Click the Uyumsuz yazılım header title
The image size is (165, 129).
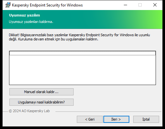pyautogui.click(x=24, y=15)
